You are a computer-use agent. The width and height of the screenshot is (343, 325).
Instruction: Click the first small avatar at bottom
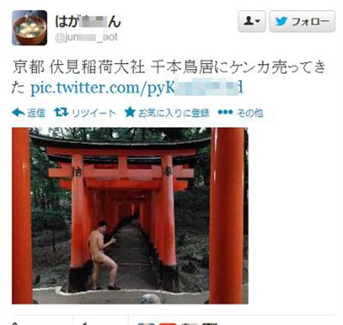click(x=146, y=324)
